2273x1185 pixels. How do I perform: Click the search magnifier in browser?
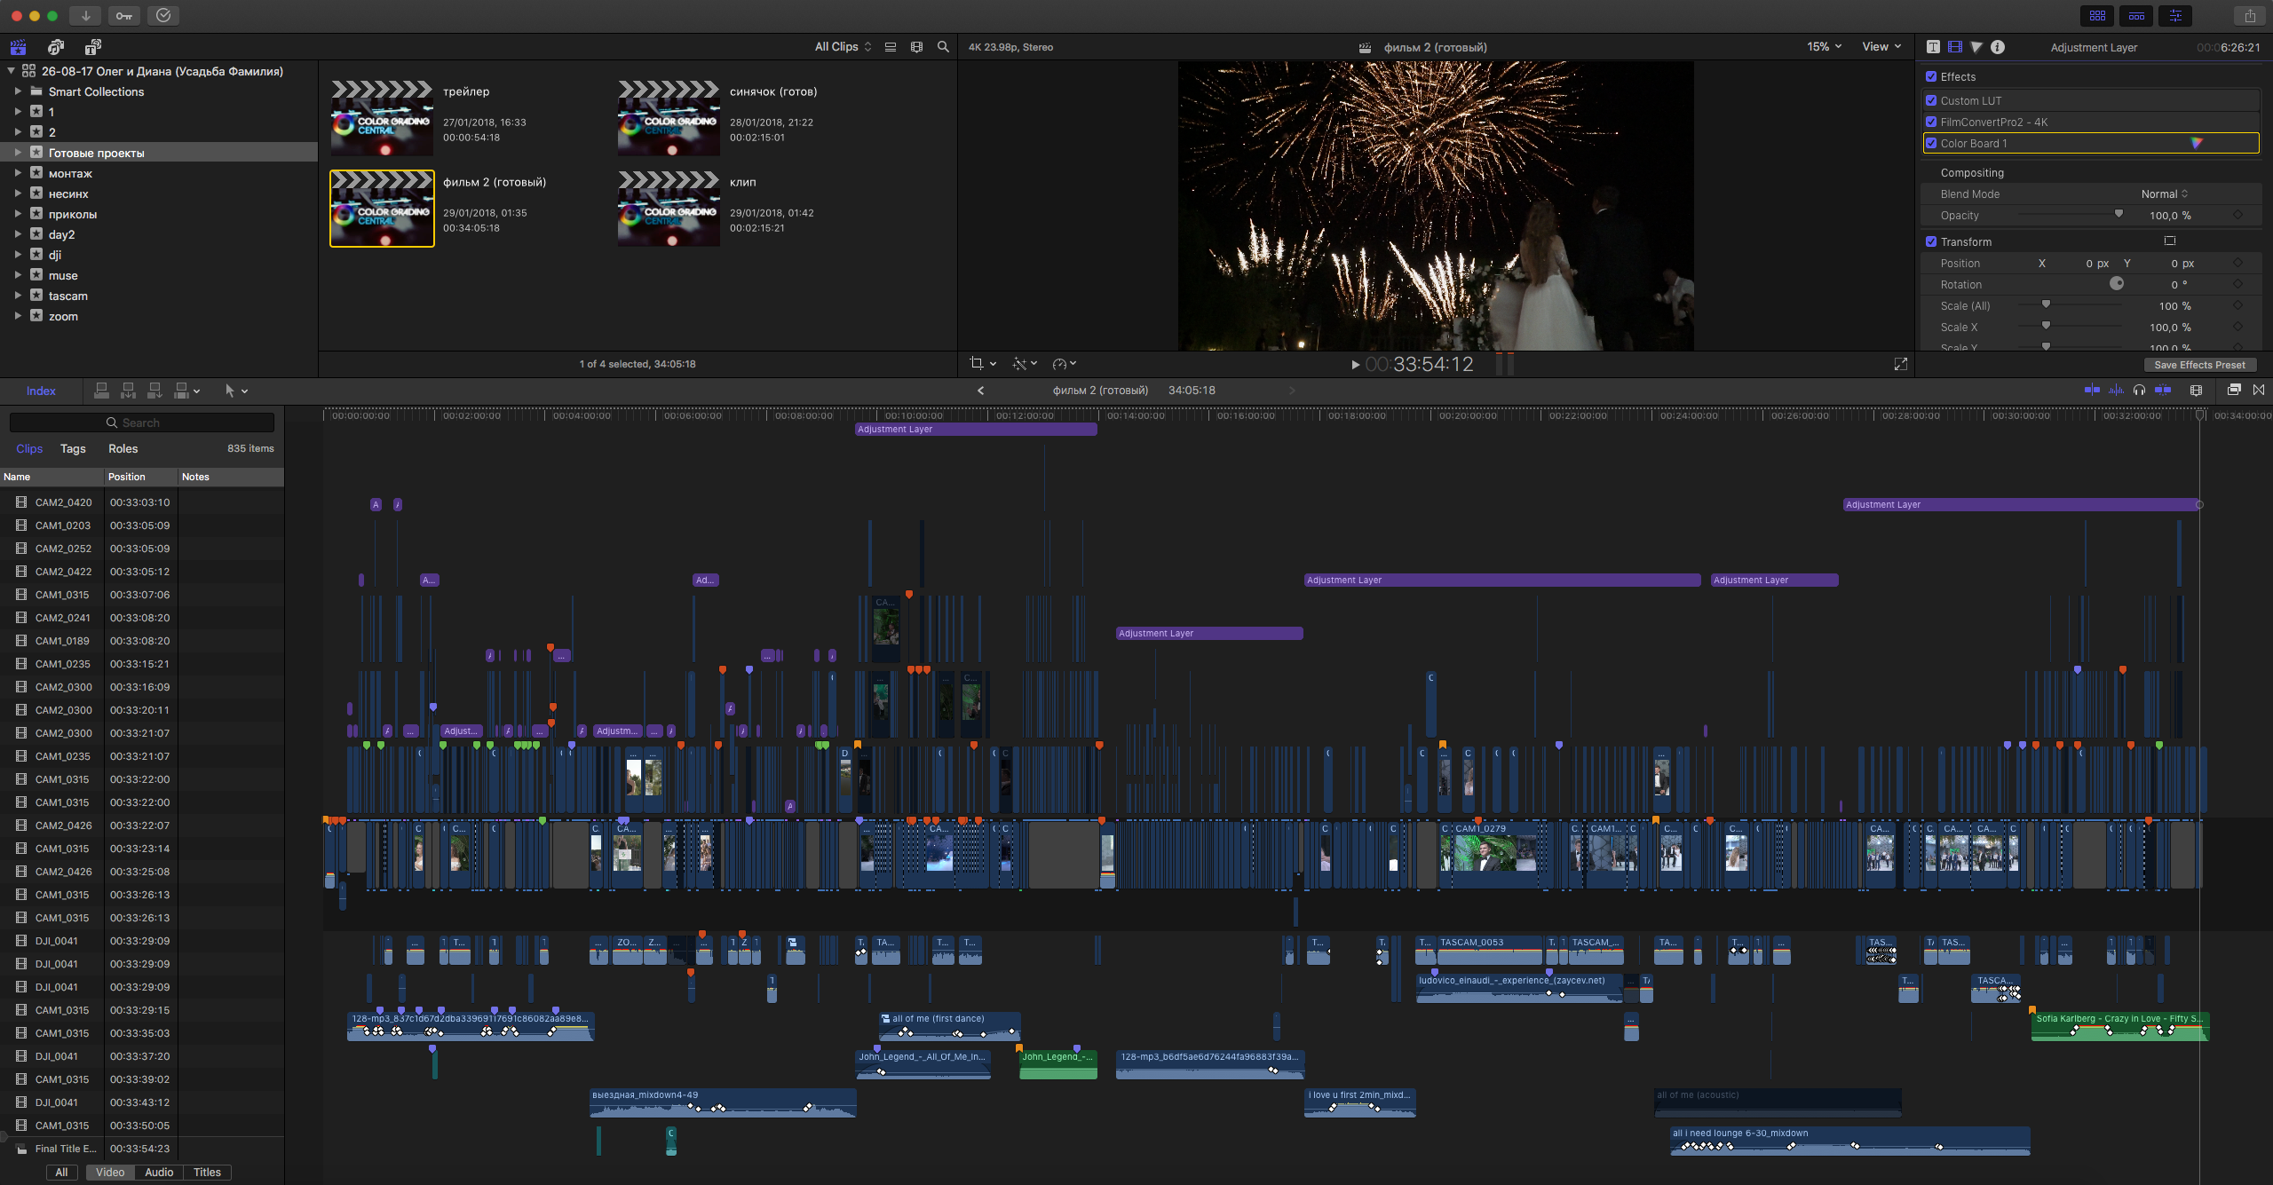[x=943, y=47]
